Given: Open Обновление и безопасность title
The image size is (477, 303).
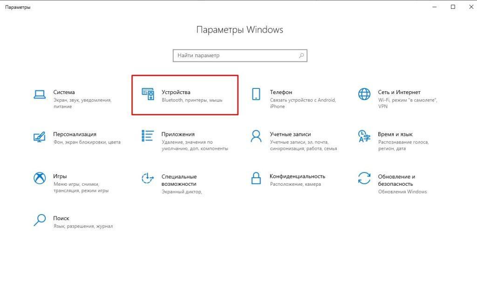Looking at the screenshot, I should click(396, 180).
